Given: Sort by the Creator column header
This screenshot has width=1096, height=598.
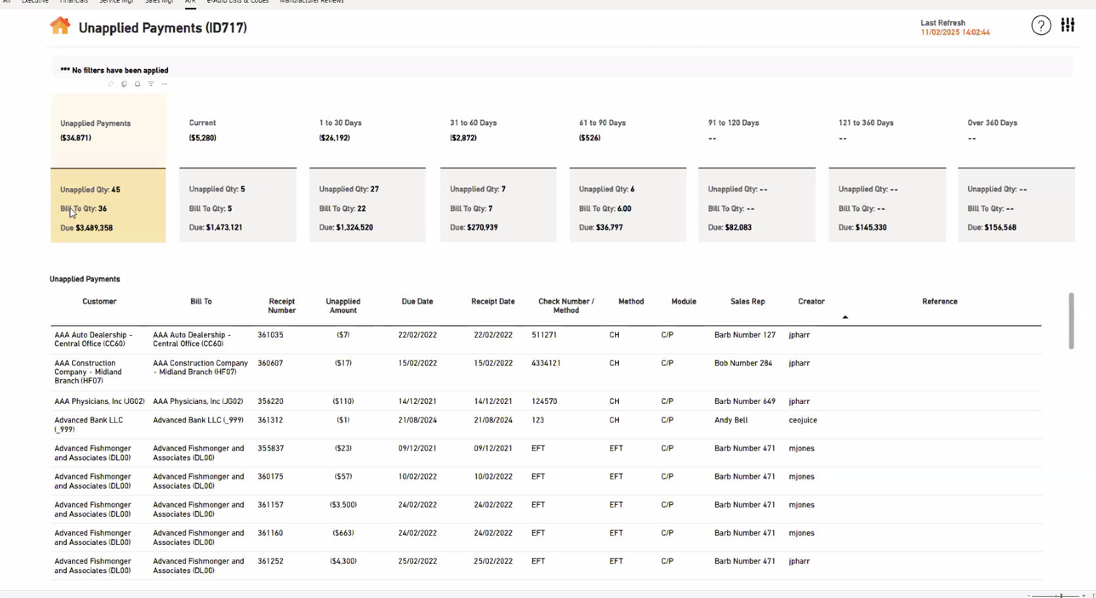Looking at the screenshot, I should click(x=811, y=302).
